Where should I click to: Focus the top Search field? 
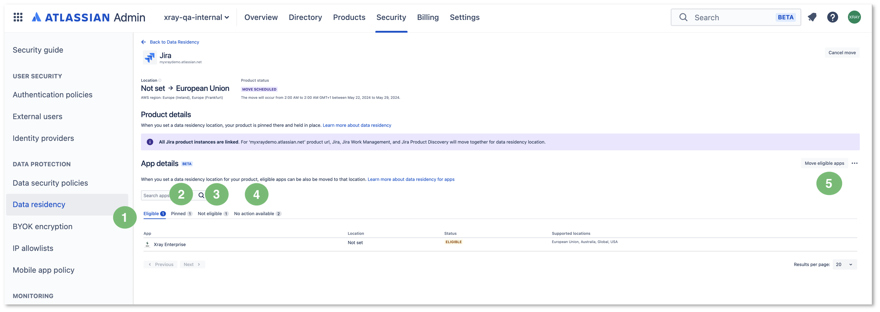pyautogui.click(x=735, y=18)
